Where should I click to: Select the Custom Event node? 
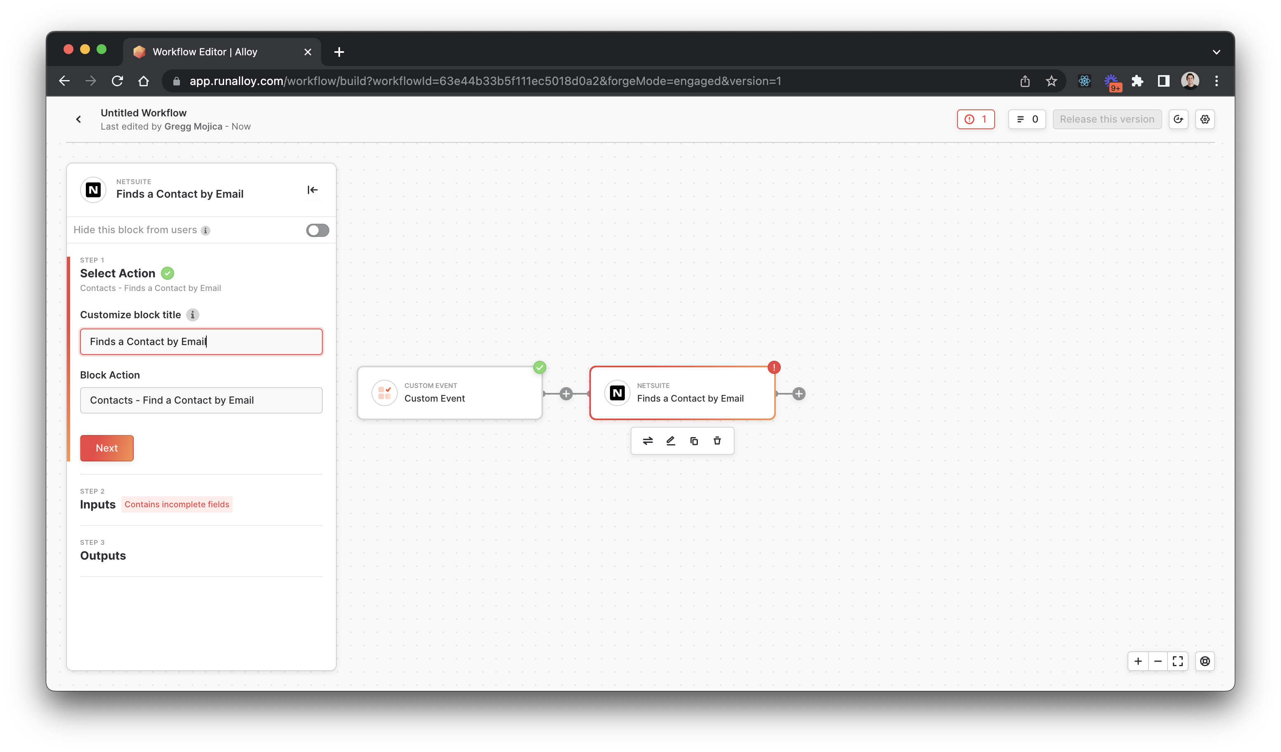coord(449,393)
